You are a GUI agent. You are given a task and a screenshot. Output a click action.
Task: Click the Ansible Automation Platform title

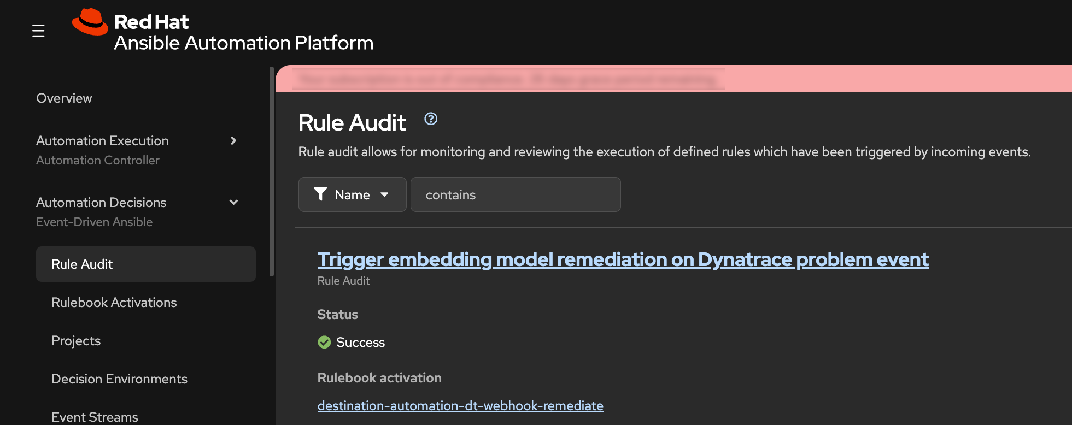(x=243, y=43)
